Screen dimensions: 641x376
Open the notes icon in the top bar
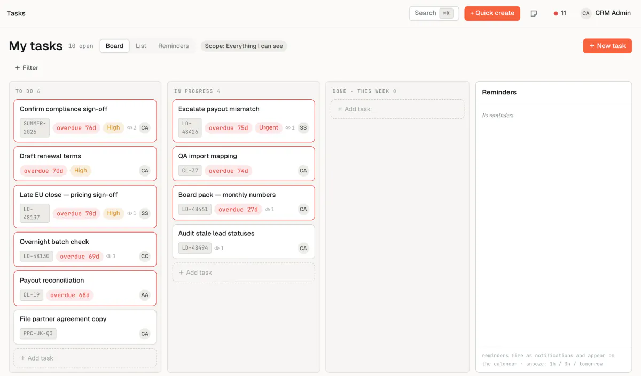tap(534, 13)
